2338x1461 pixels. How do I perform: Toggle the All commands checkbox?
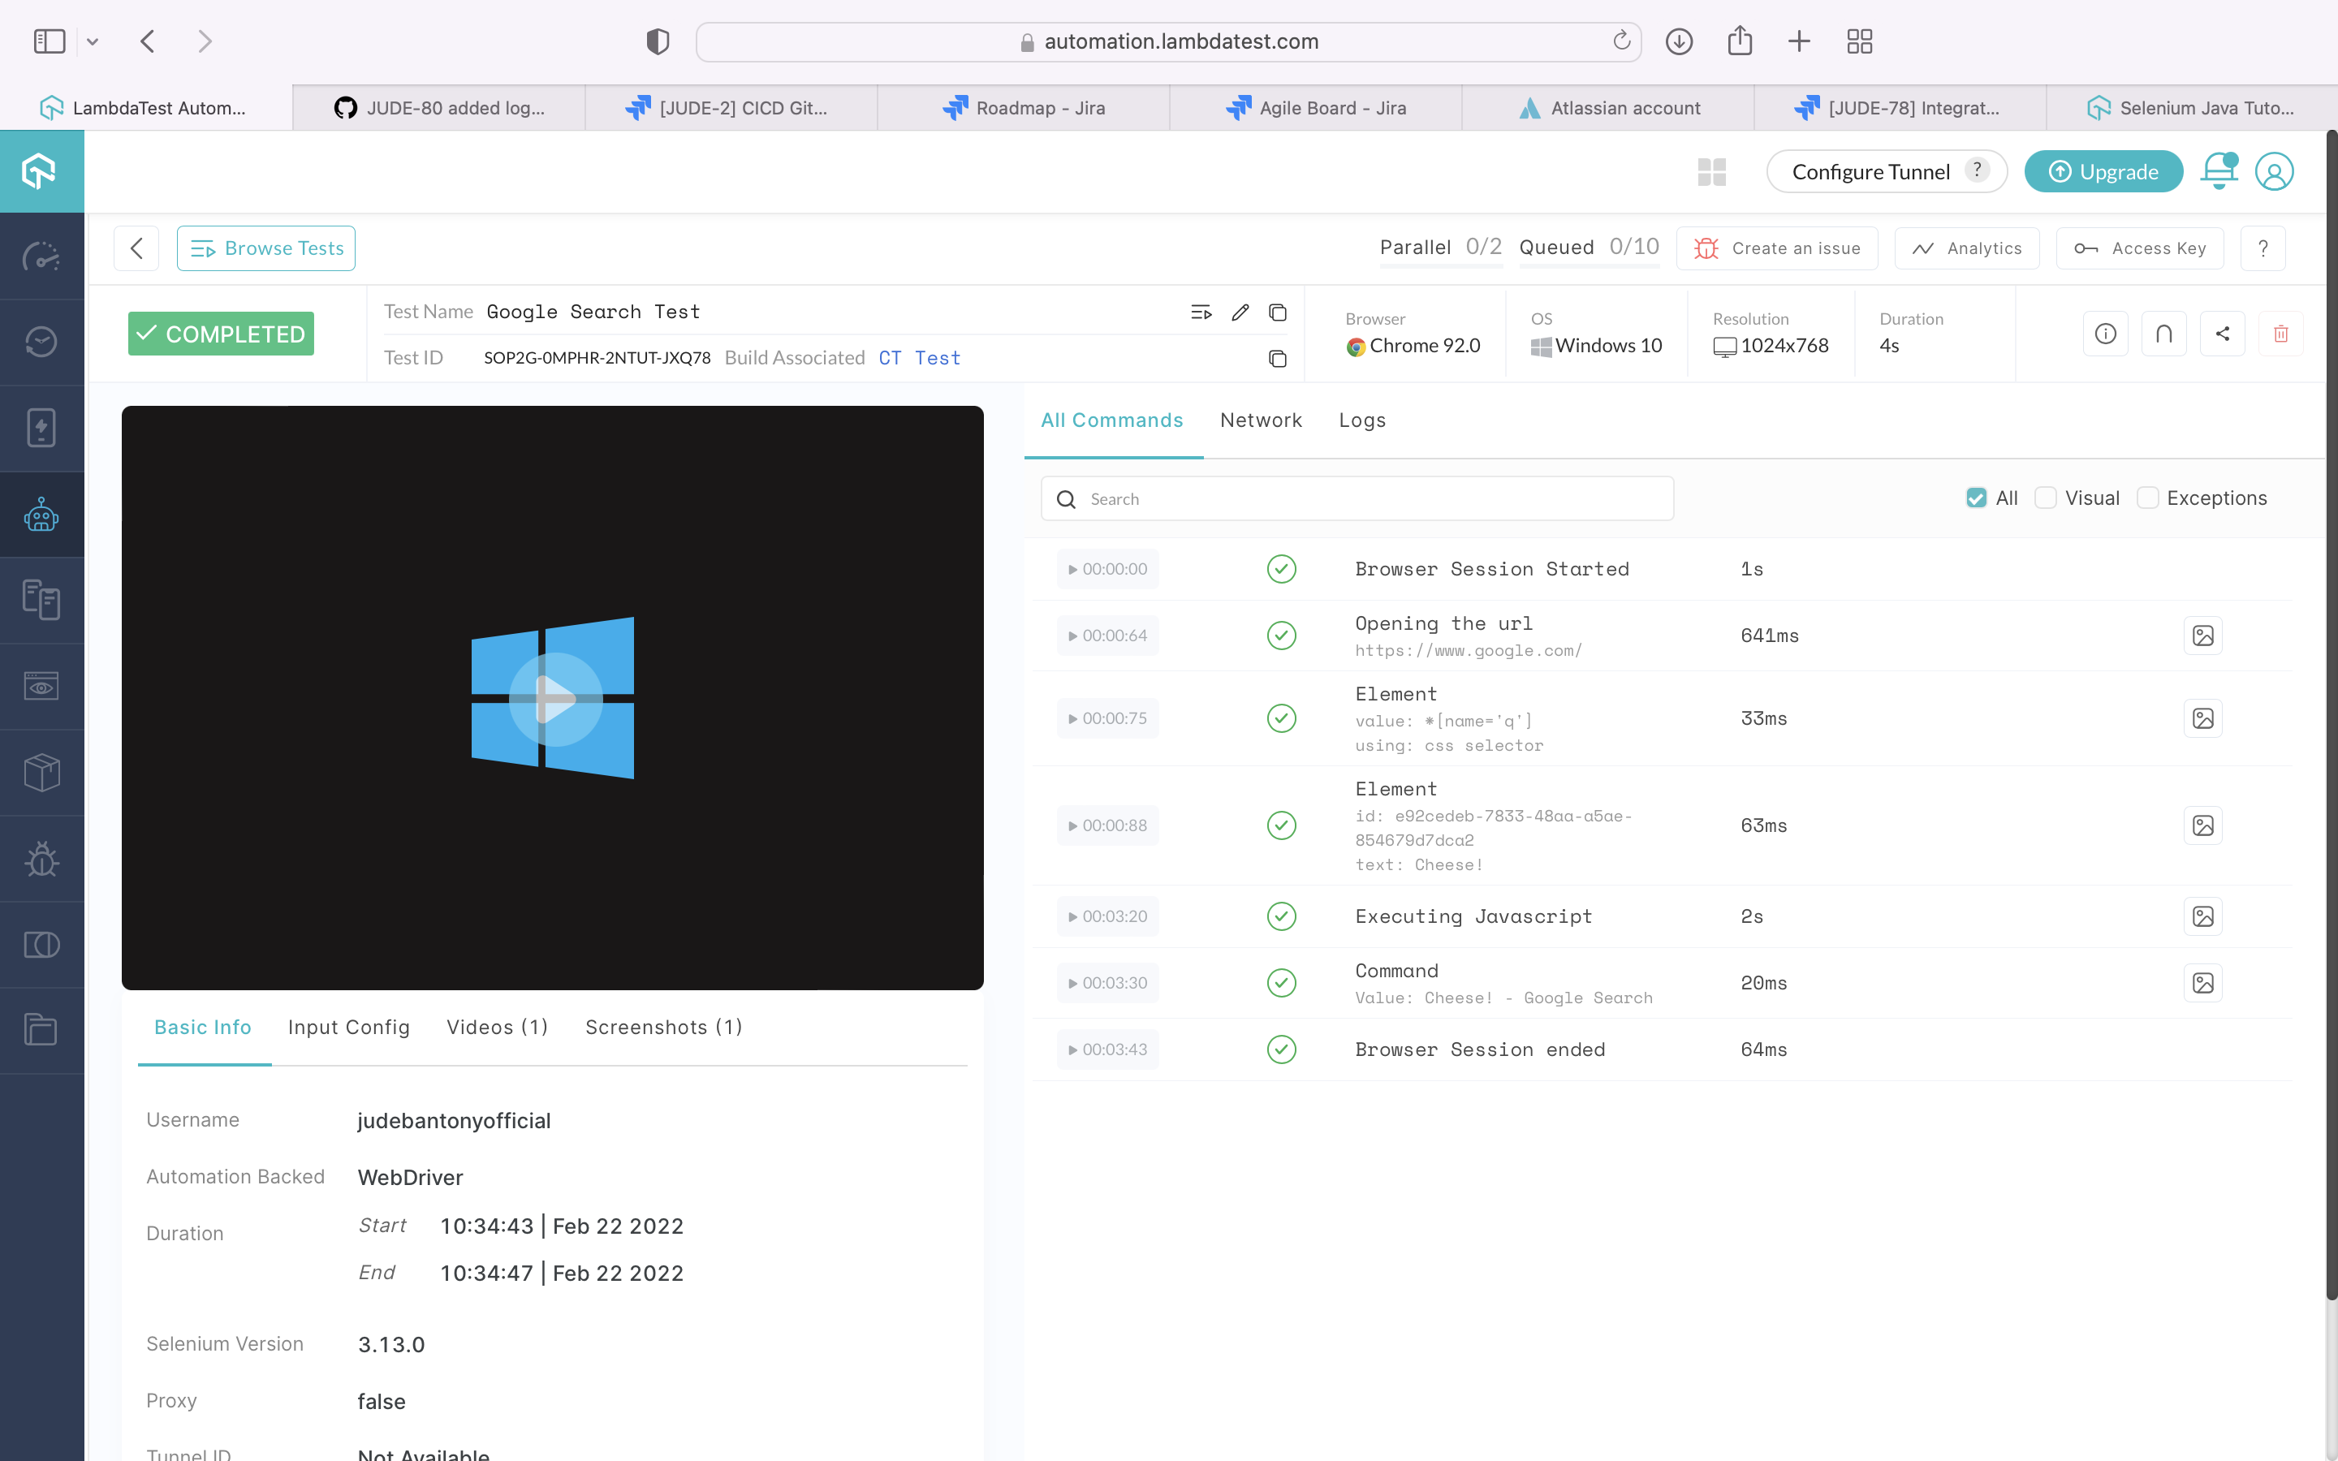click(1977, 498)
